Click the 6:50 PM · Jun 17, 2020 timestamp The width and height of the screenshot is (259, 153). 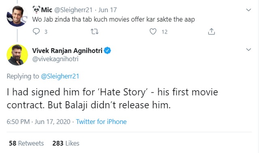38,122
